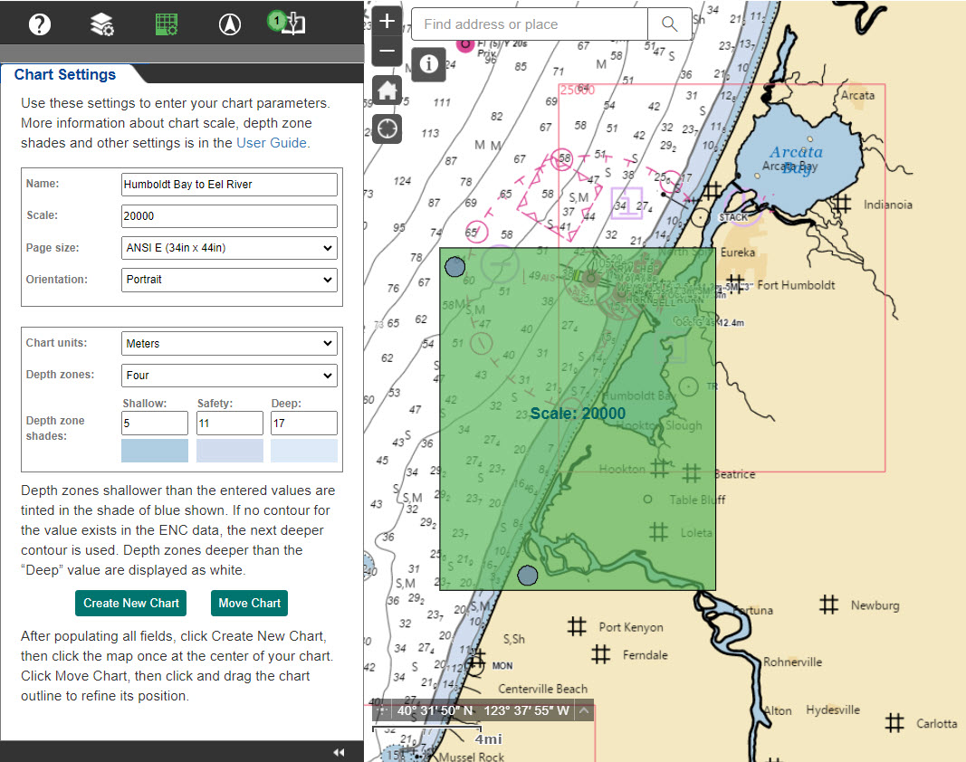Click the map home extent button
The height and width of the screenshot is (762, 966).
click(x=387, y=90)
